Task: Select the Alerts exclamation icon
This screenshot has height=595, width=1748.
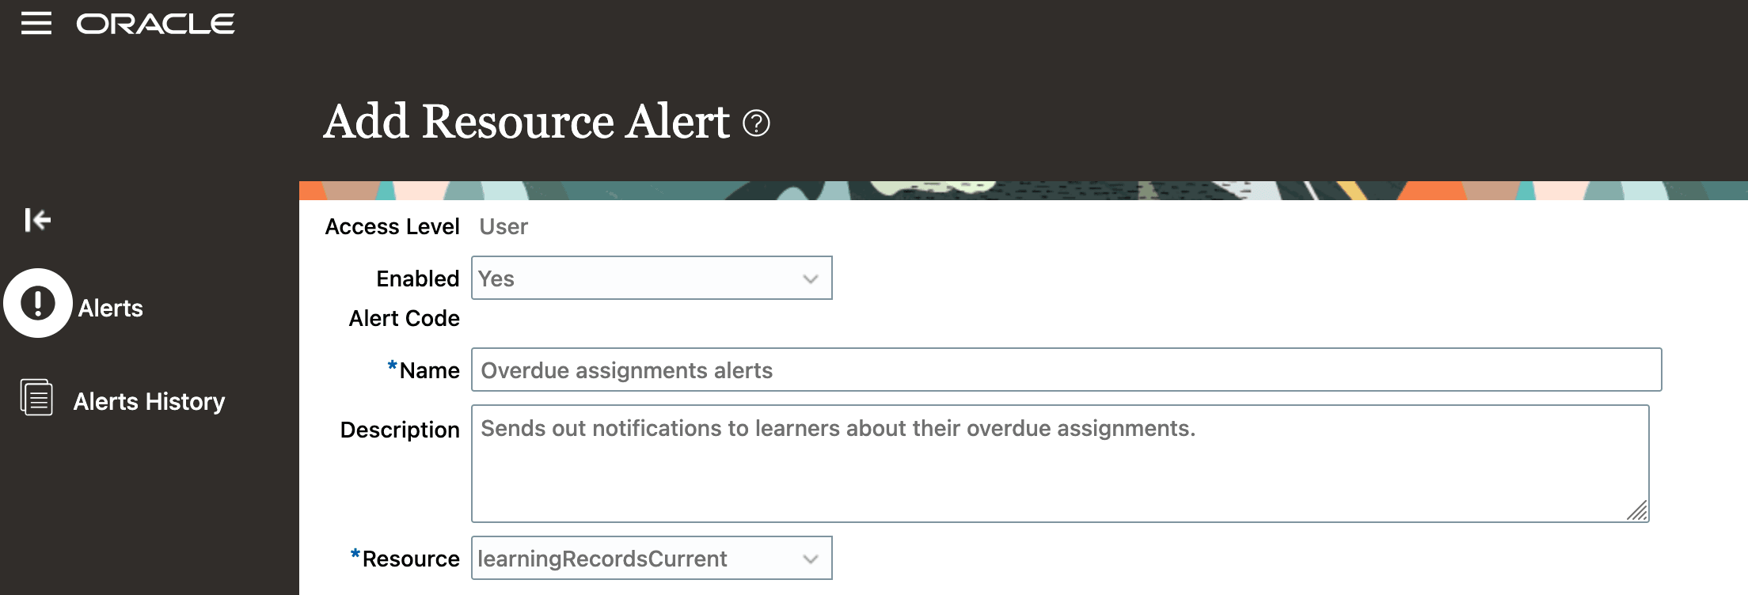Action: pos(37,301)
